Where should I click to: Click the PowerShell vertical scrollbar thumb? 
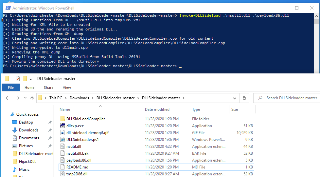(x=316, y=21)
